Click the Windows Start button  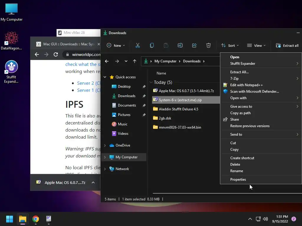pos(9,219)
